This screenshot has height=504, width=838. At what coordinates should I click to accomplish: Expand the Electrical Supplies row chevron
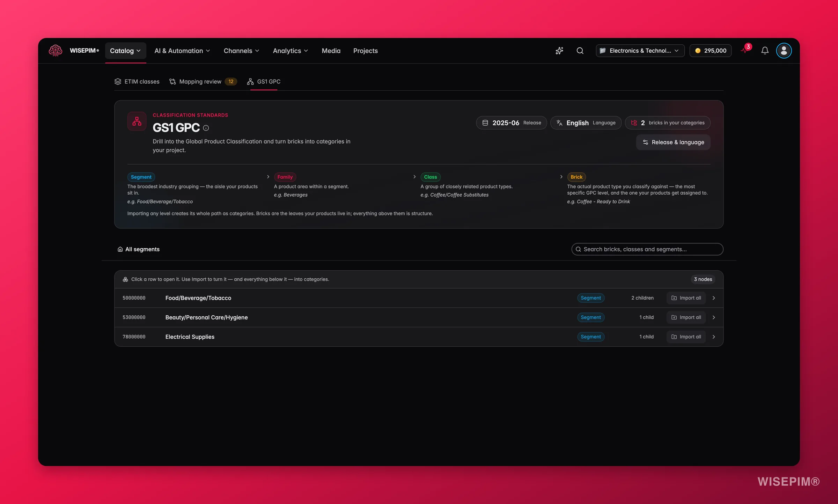[714, 337]
